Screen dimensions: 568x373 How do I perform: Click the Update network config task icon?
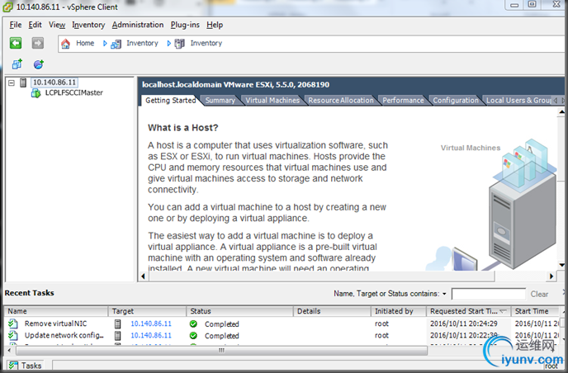coord(13,335)
